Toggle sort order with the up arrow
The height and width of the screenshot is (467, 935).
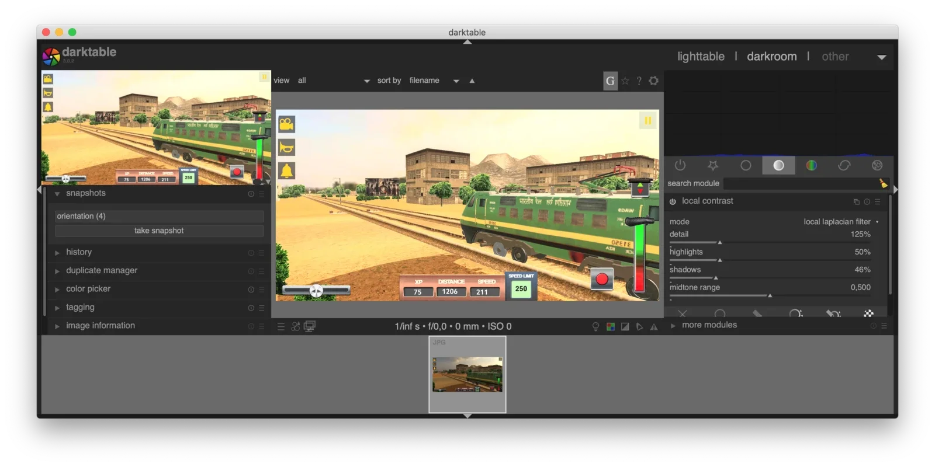point(472,81)
